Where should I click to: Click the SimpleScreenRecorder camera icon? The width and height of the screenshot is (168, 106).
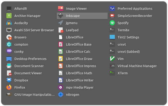(112, 16)
